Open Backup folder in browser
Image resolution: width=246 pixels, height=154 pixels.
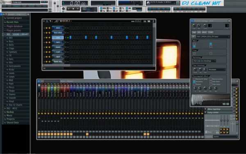click(x=10, y=112)
